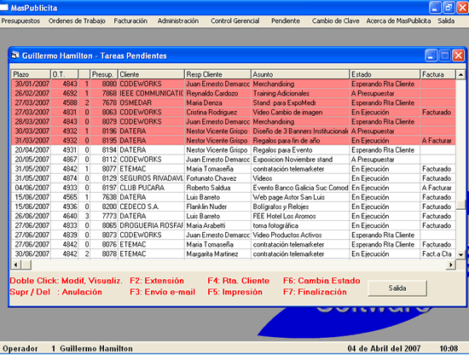Open the Presupuestos menu
The width and height of the screenshot is (469, 355).
pyautogui.click(x=20, y=21)
